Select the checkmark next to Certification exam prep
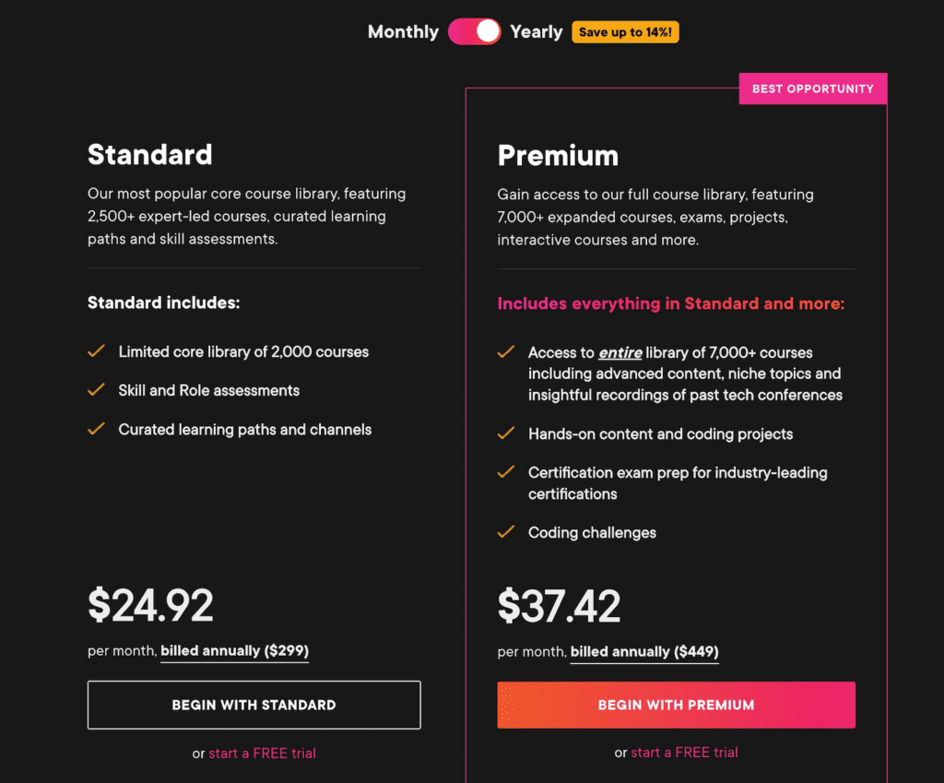This screenshot has width=944, height=783. click(506, 472)
